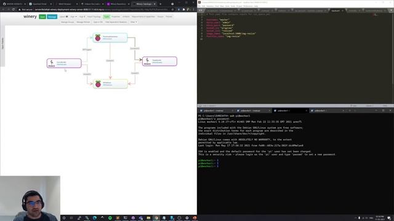Click the Not secure site info indicator
Screen dimensions: 394x221
click(x=26, y=9)
